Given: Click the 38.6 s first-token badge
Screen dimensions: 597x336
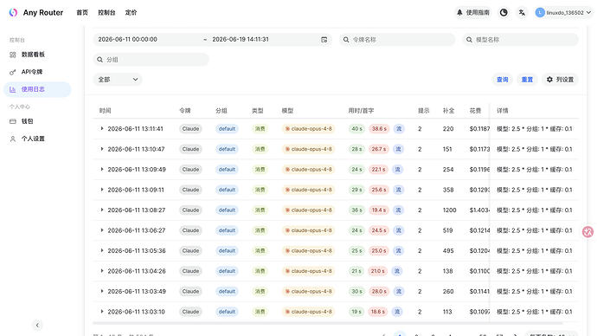Looking at the screenshot, I should tap(379, 129).
